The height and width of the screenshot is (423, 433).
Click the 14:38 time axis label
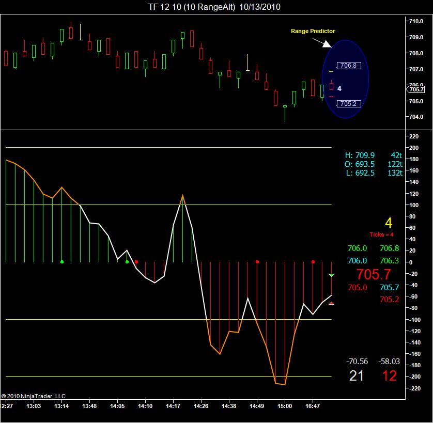229,406
